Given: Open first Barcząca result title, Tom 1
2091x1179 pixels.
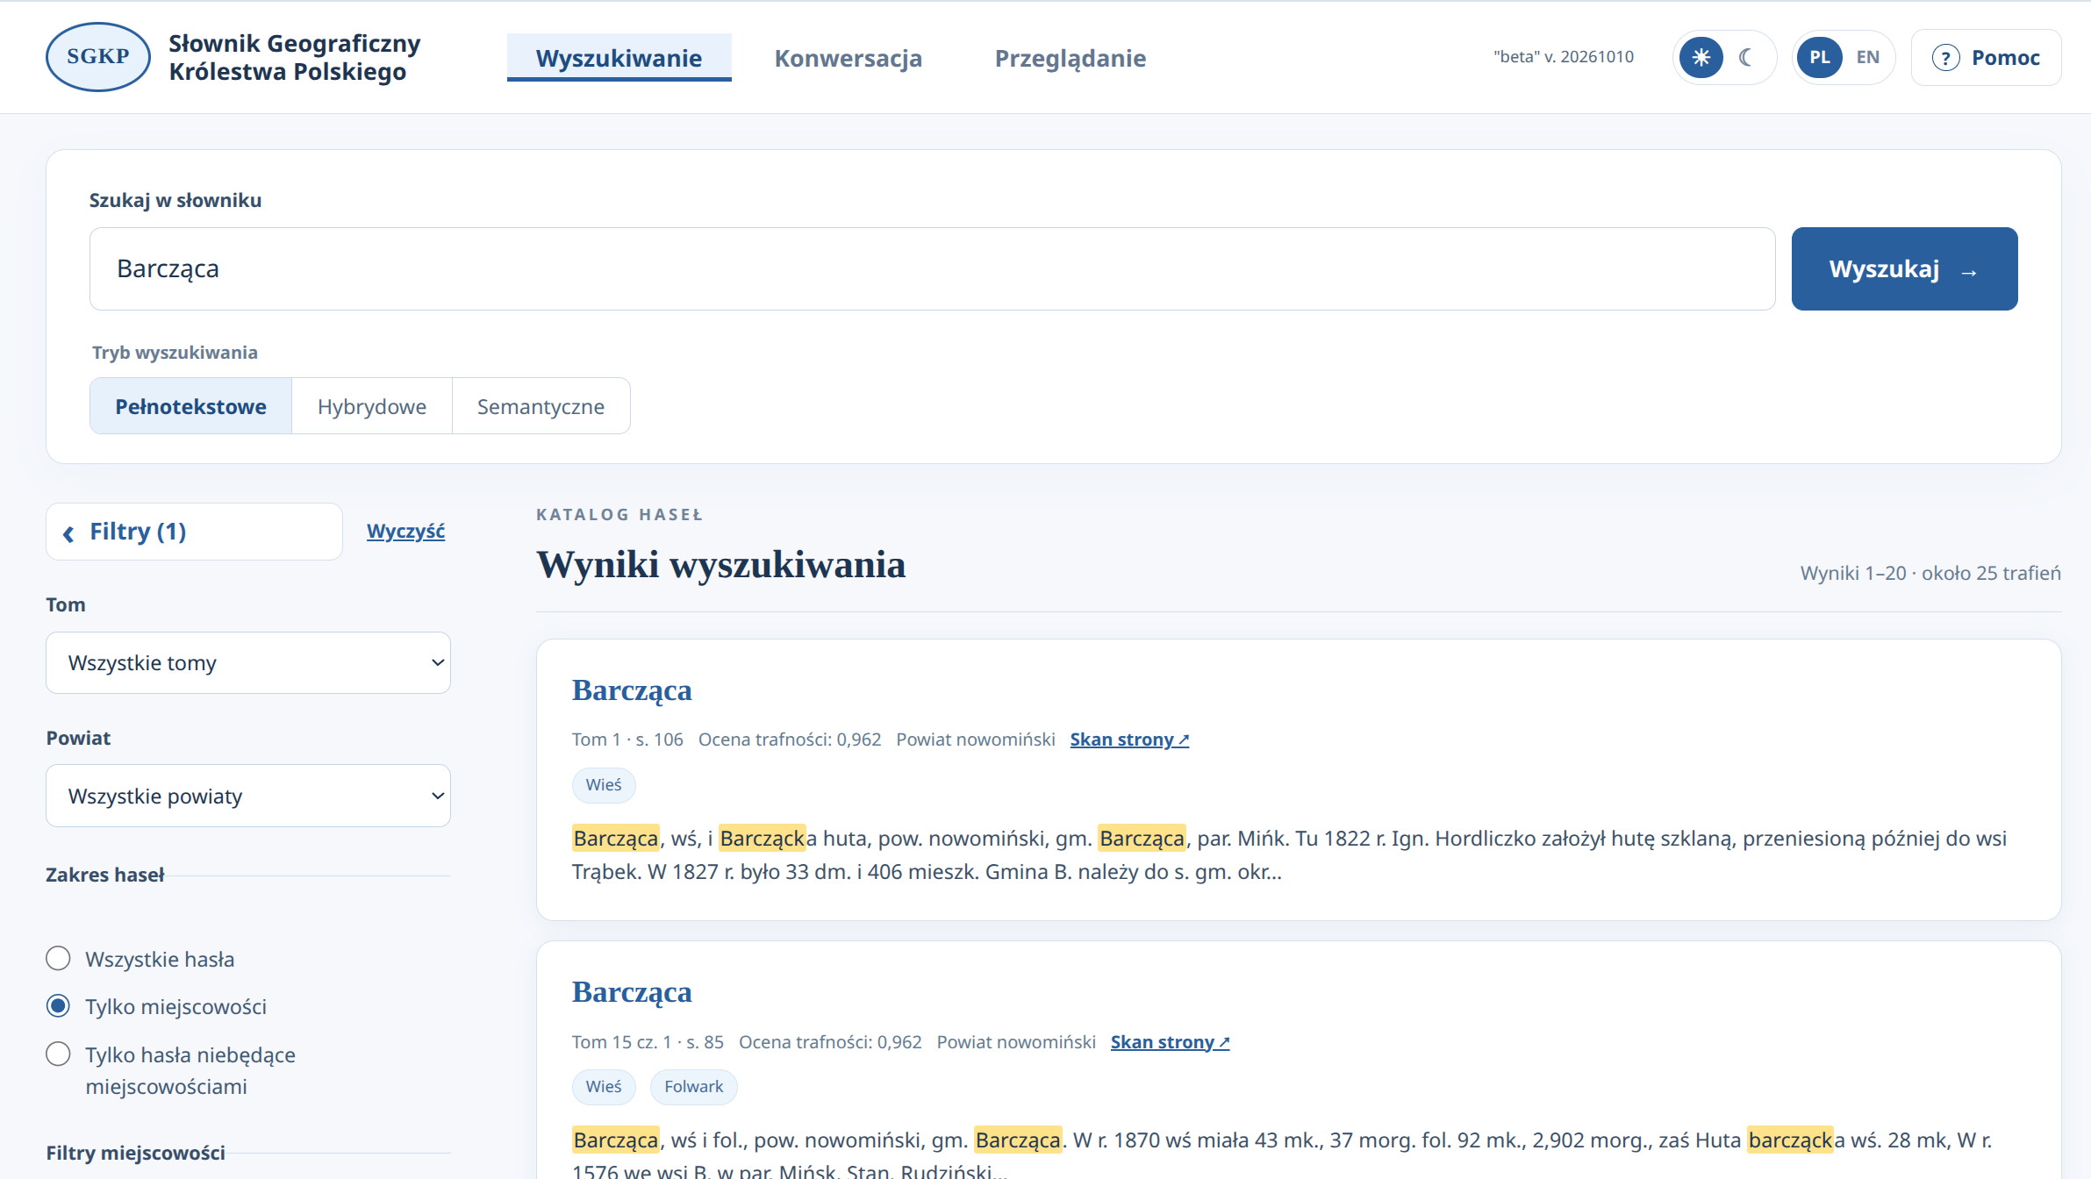Looking at the screenshot, I should coord(632,690).
